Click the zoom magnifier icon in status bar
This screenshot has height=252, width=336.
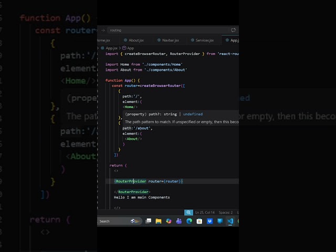(x=188, y=212)
